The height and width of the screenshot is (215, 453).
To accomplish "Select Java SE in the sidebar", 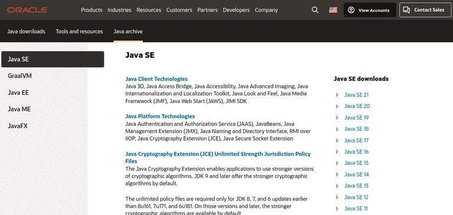I will click(52, 59).
